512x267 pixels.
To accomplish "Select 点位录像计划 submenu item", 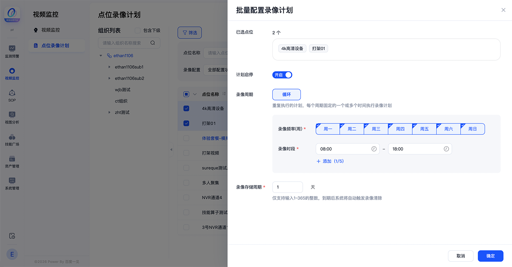I will pos(57,45).
